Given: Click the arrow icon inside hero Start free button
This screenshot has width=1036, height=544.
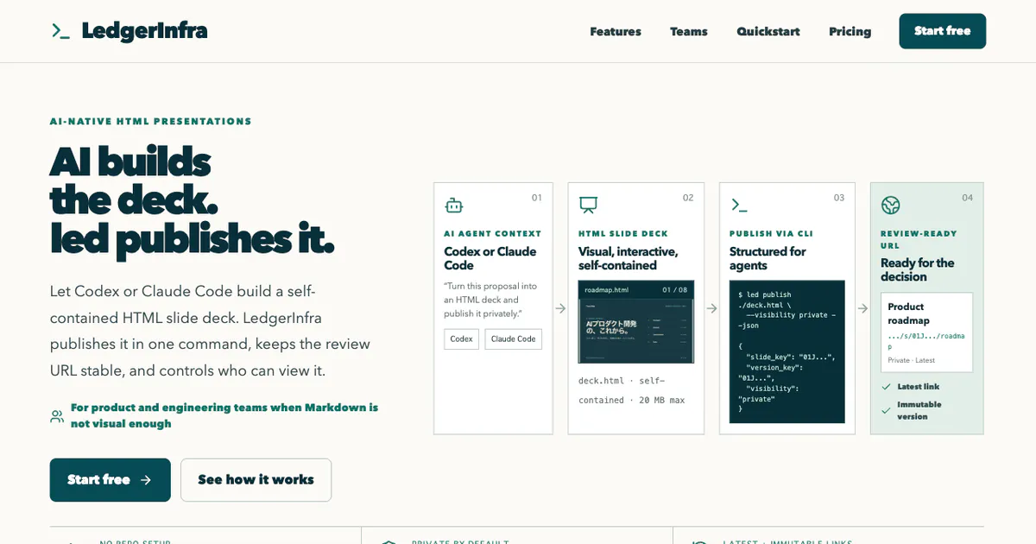Looking at the screenshot, I should (x=146, y=480).
